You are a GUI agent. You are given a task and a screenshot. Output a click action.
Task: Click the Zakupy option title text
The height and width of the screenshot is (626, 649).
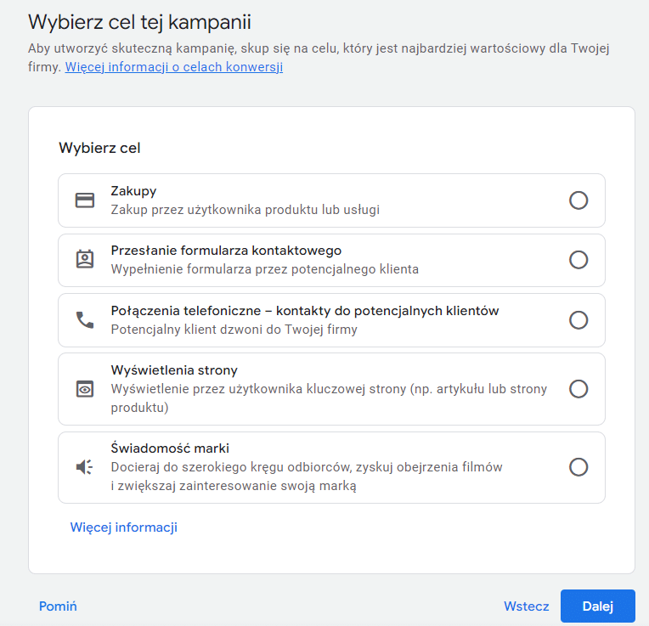point(133,191)
